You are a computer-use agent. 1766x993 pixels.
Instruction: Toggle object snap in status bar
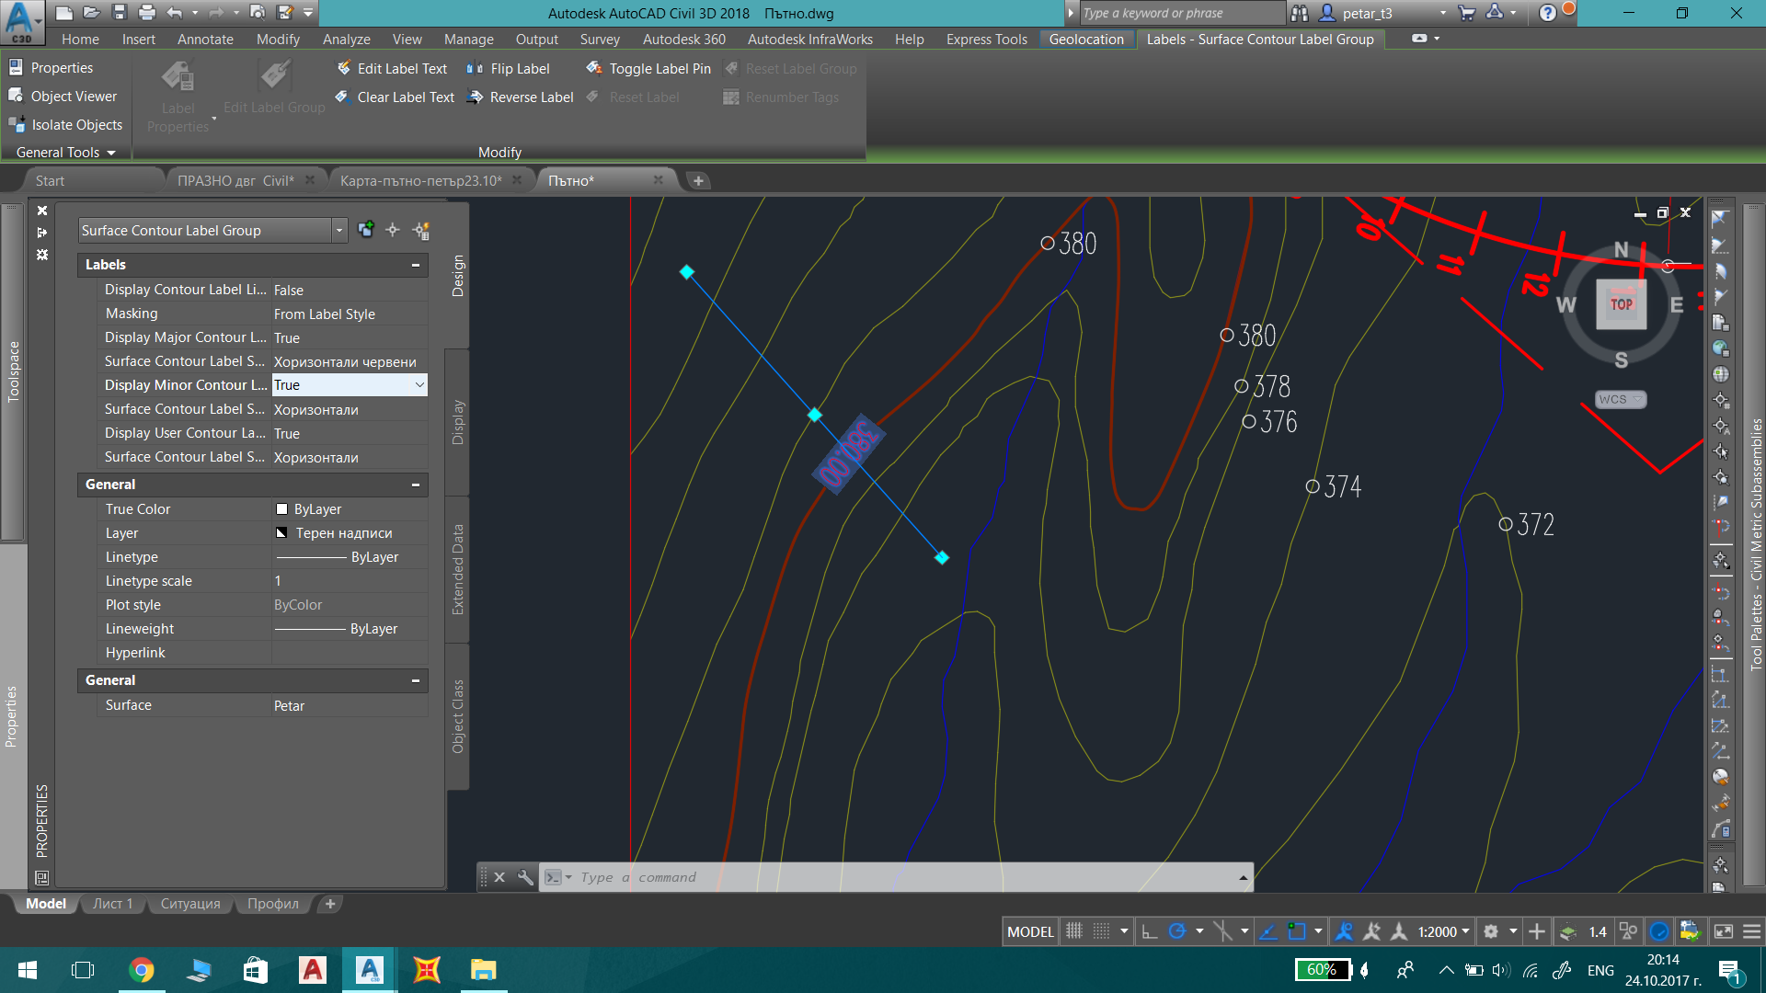(x=1297, y=931)
